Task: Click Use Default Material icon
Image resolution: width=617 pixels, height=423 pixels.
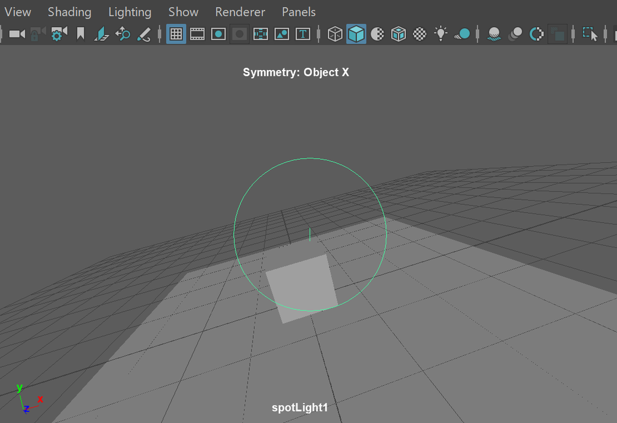Action: pos(377,34)
